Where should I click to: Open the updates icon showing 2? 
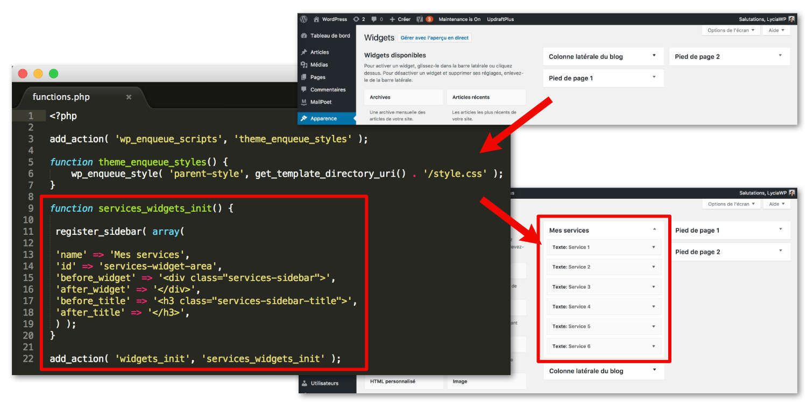click(x=359, y=19)
